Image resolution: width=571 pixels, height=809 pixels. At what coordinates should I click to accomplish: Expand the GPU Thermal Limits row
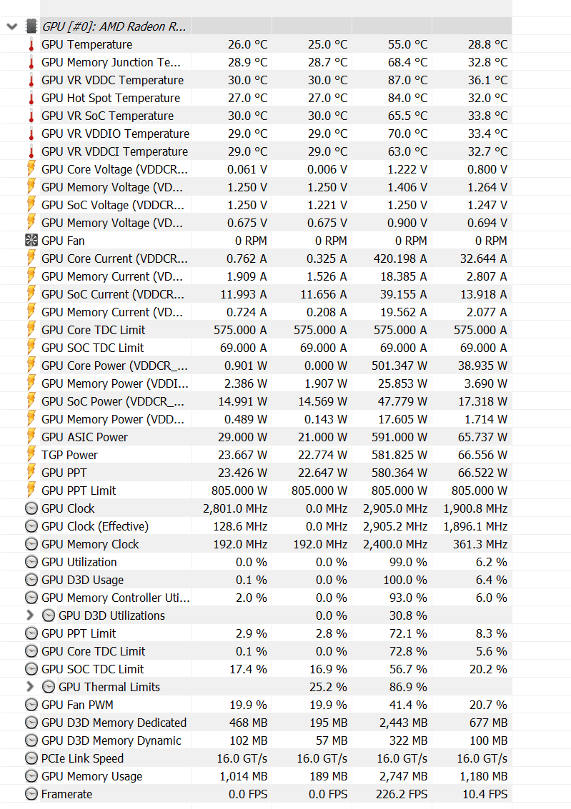pos(30,687)
